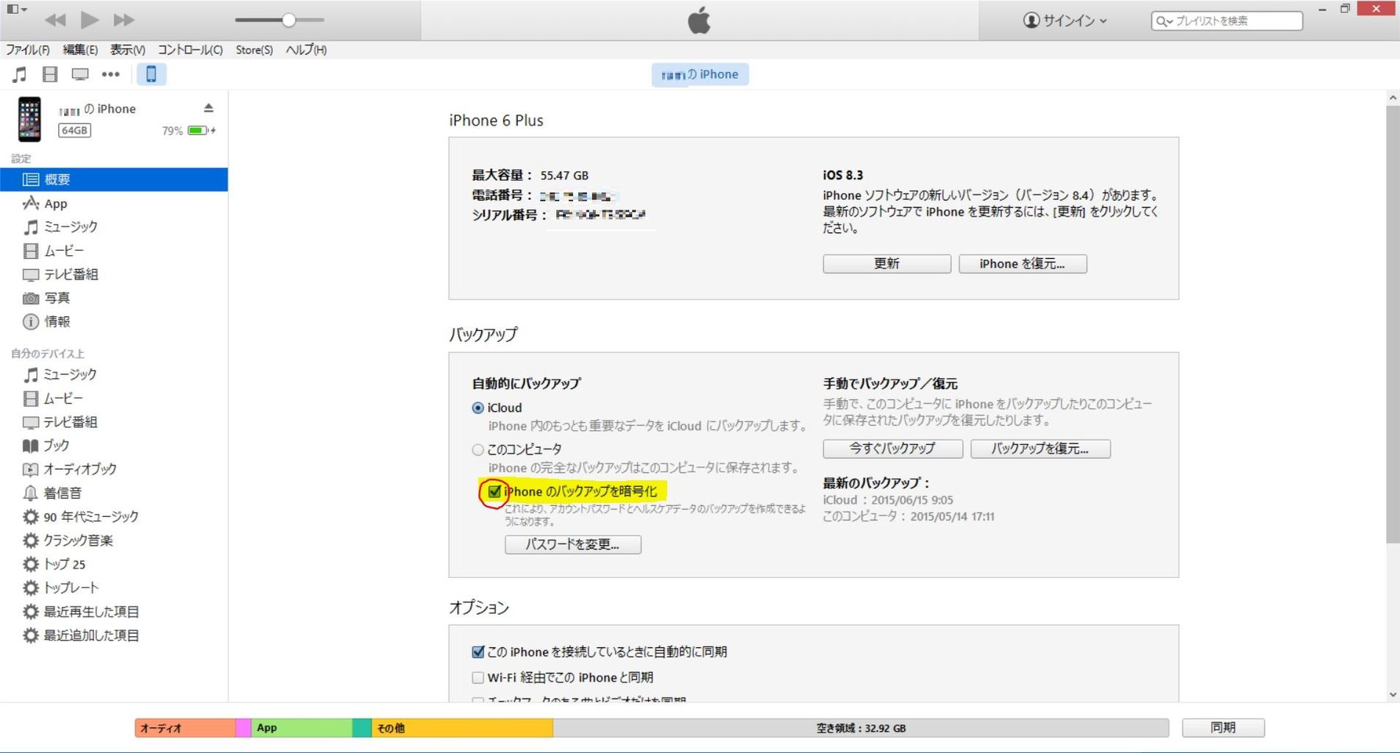Image resolution: width=1400 pixels, height=753 pixels.
Task: Click the 64GB capacity label
Action: [74, 130]
